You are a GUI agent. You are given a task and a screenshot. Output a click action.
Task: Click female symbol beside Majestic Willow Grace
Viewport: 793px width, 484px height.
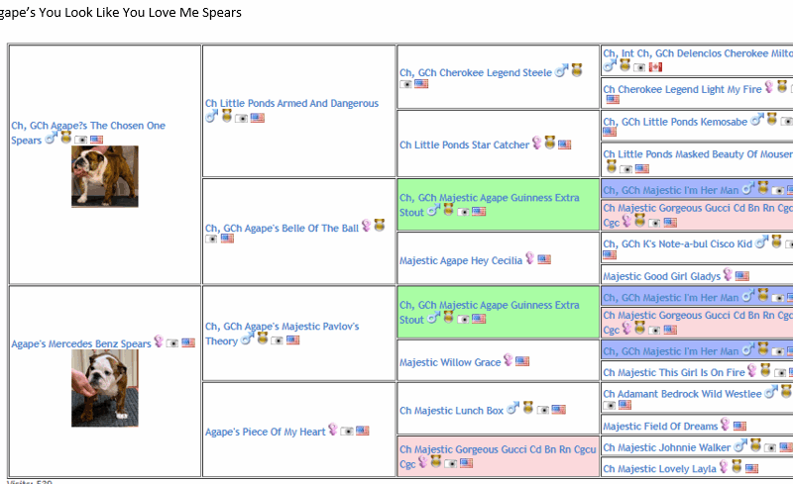509,361
